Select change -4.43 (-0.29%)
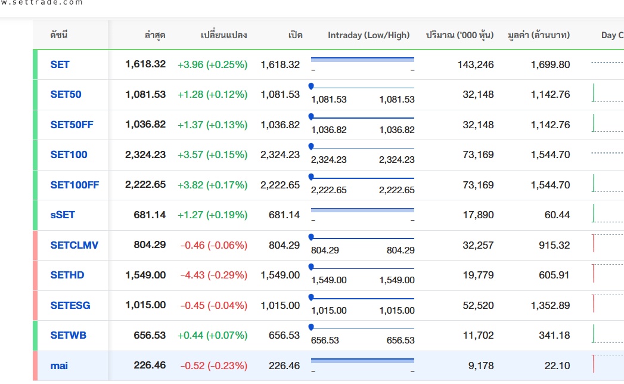The height and width of the screenshot is (384, 624). 214,275
